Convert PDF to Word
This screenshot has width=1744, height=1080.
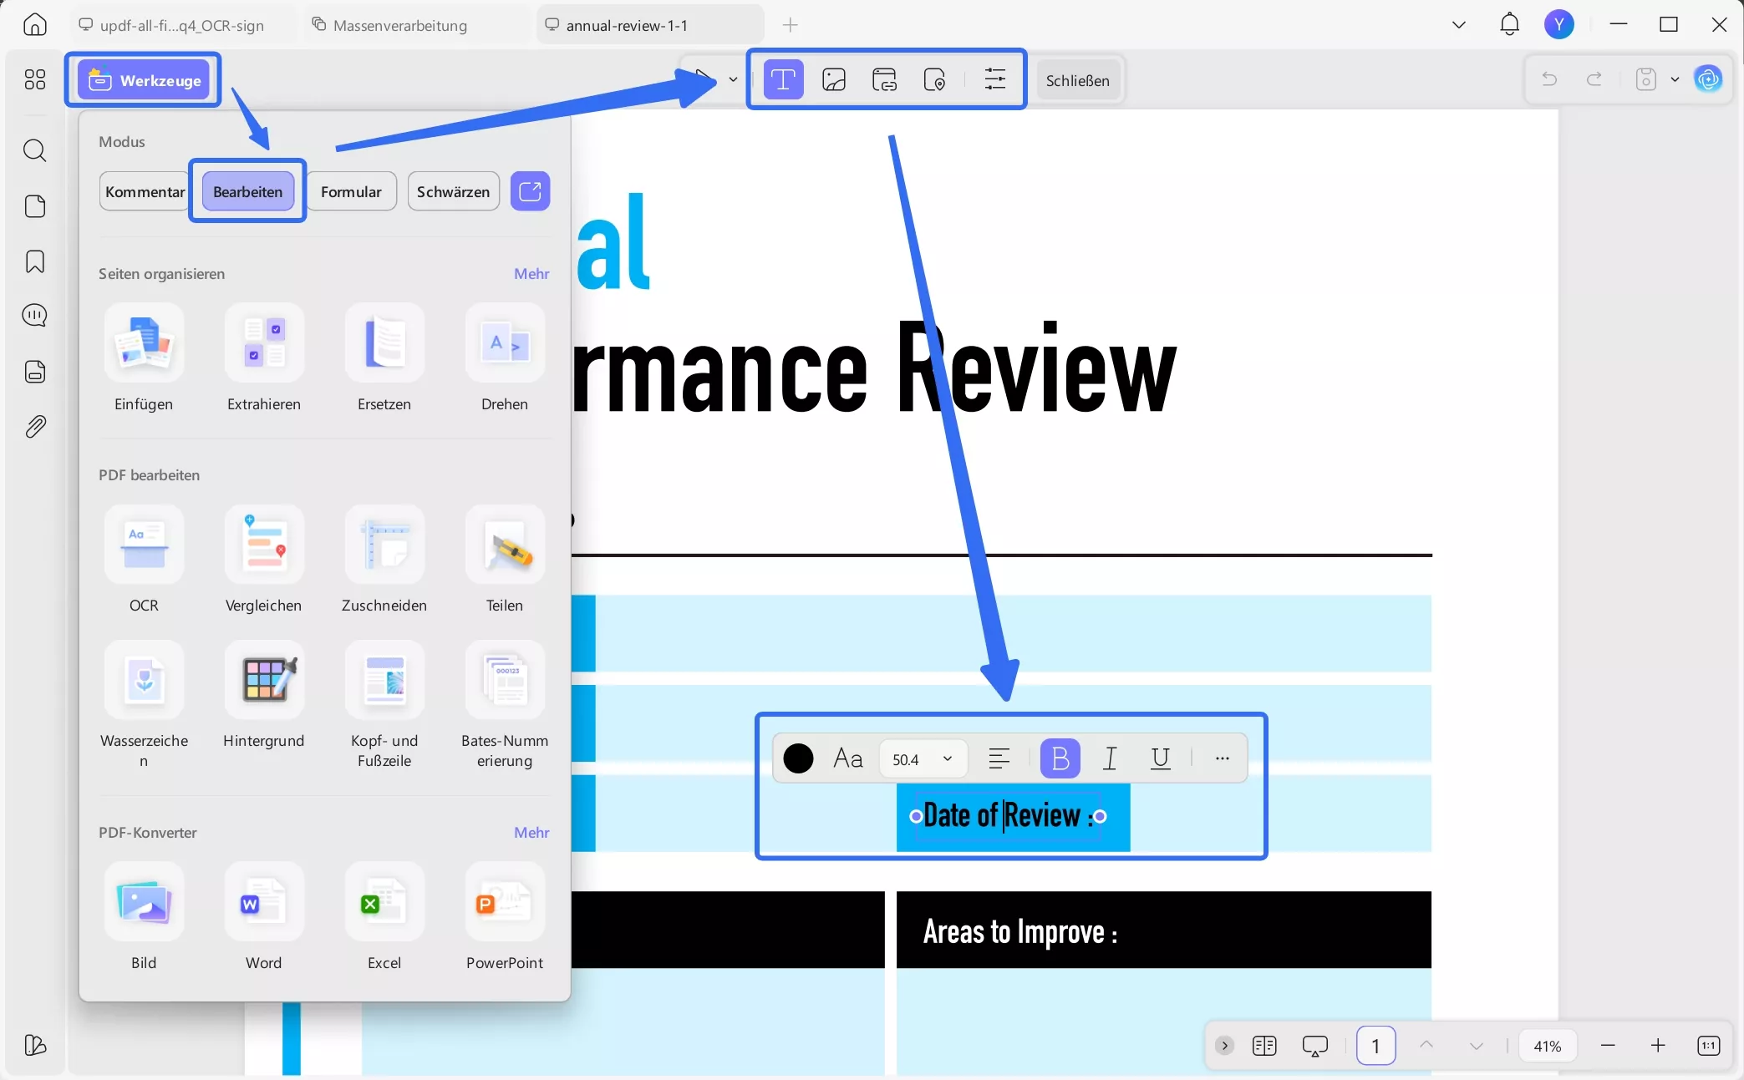tap(264, 902)
